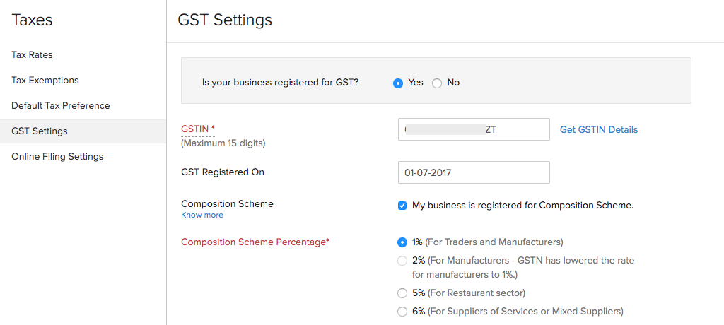
Task: Select No for GST registration
Action: click(437, 83)
